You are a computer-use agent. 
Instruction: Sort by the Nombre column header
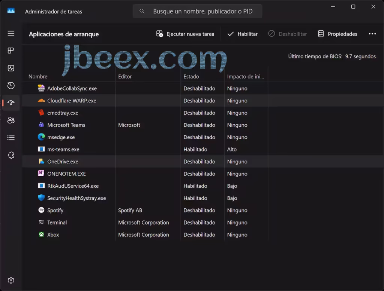point(38,76)
